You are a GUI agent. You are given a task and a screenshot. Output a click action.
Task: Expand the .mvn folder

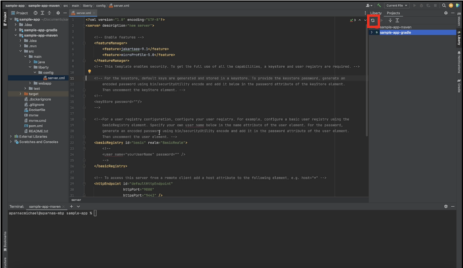coord(21,46)
